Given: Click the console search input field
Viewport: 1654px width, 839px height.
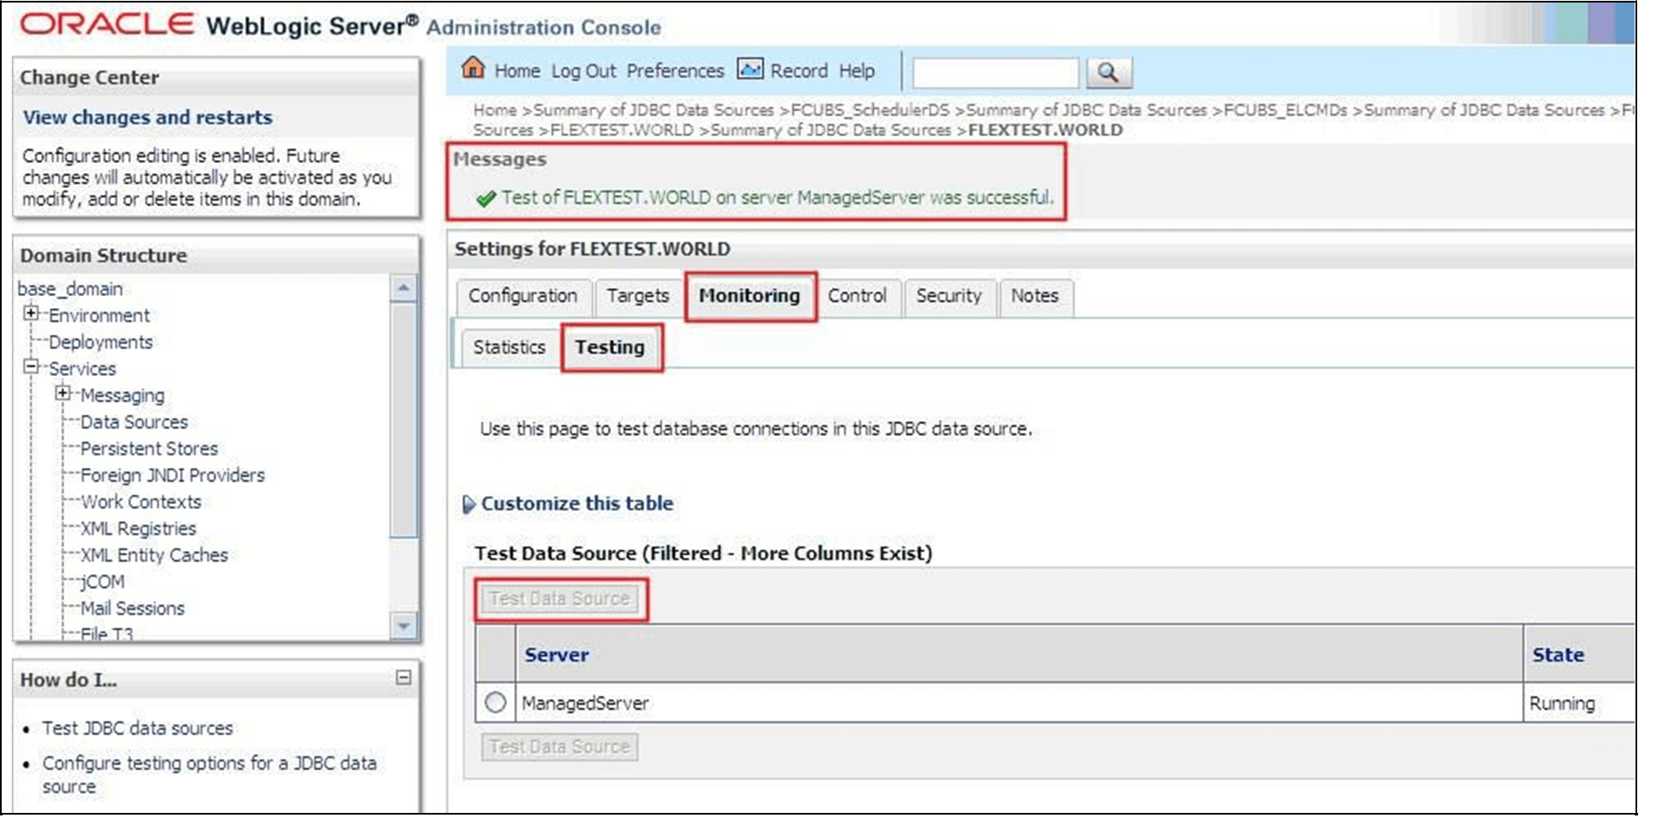Looking at the screenshot, I should pyautogui.click(x=996, y=73).
